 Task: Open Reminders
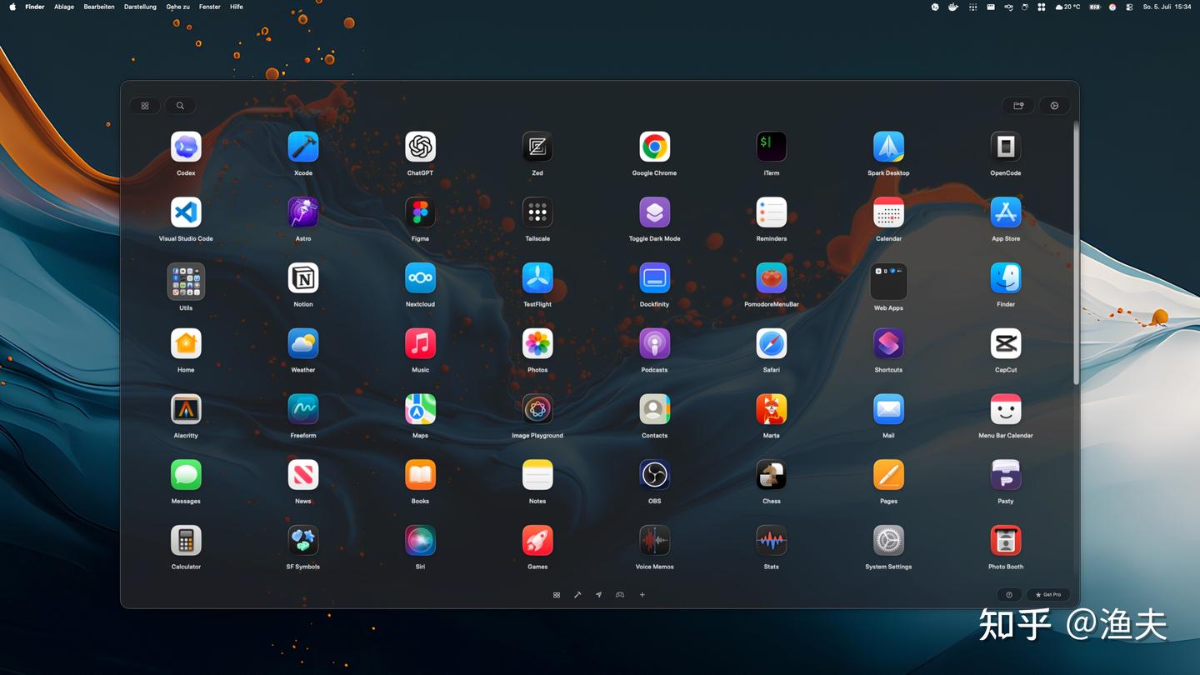tap(772, 212)
